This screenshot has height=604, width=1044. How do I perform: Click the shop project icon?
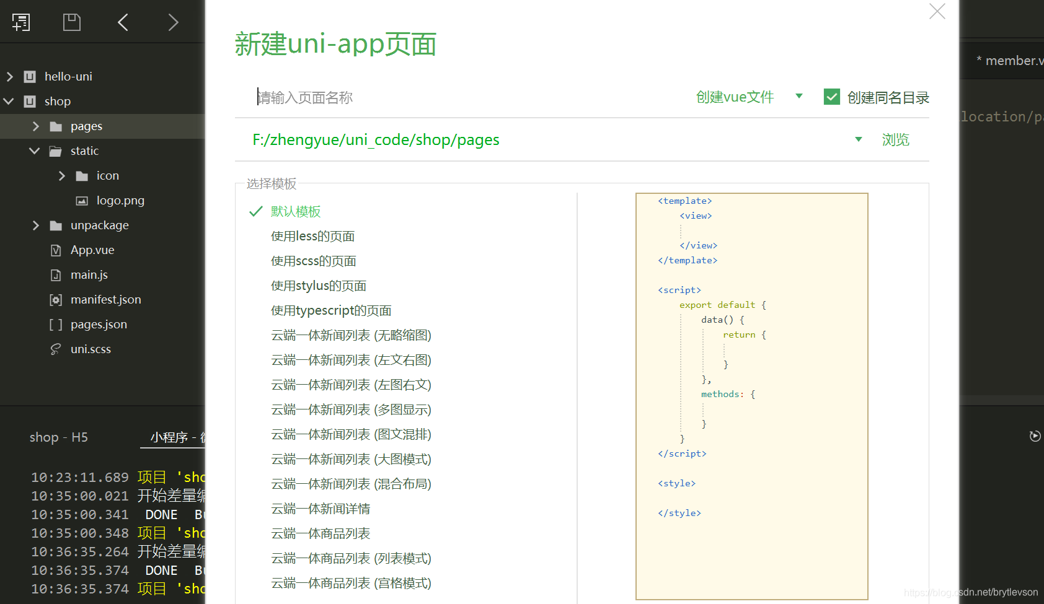click(30, 102)
